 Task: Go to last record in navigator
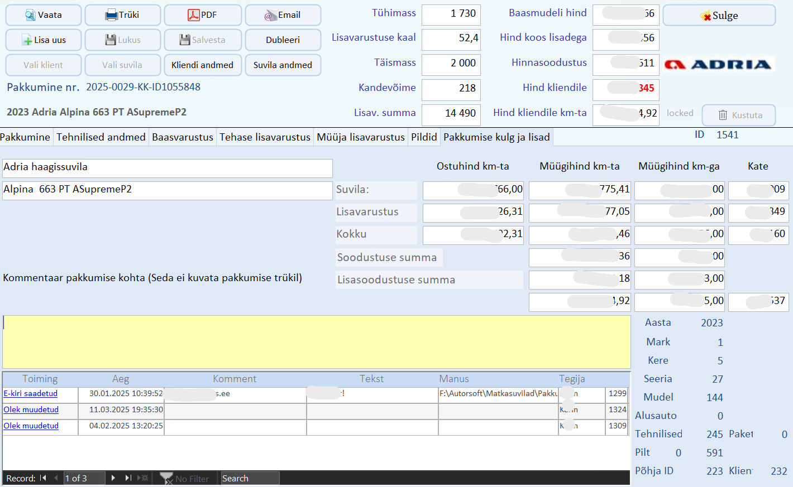[x=128, y=478]
